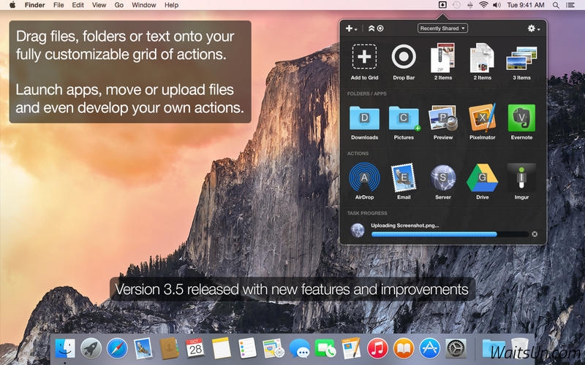
Task: Open Finder in the Dock
Action: click(65, 349)
